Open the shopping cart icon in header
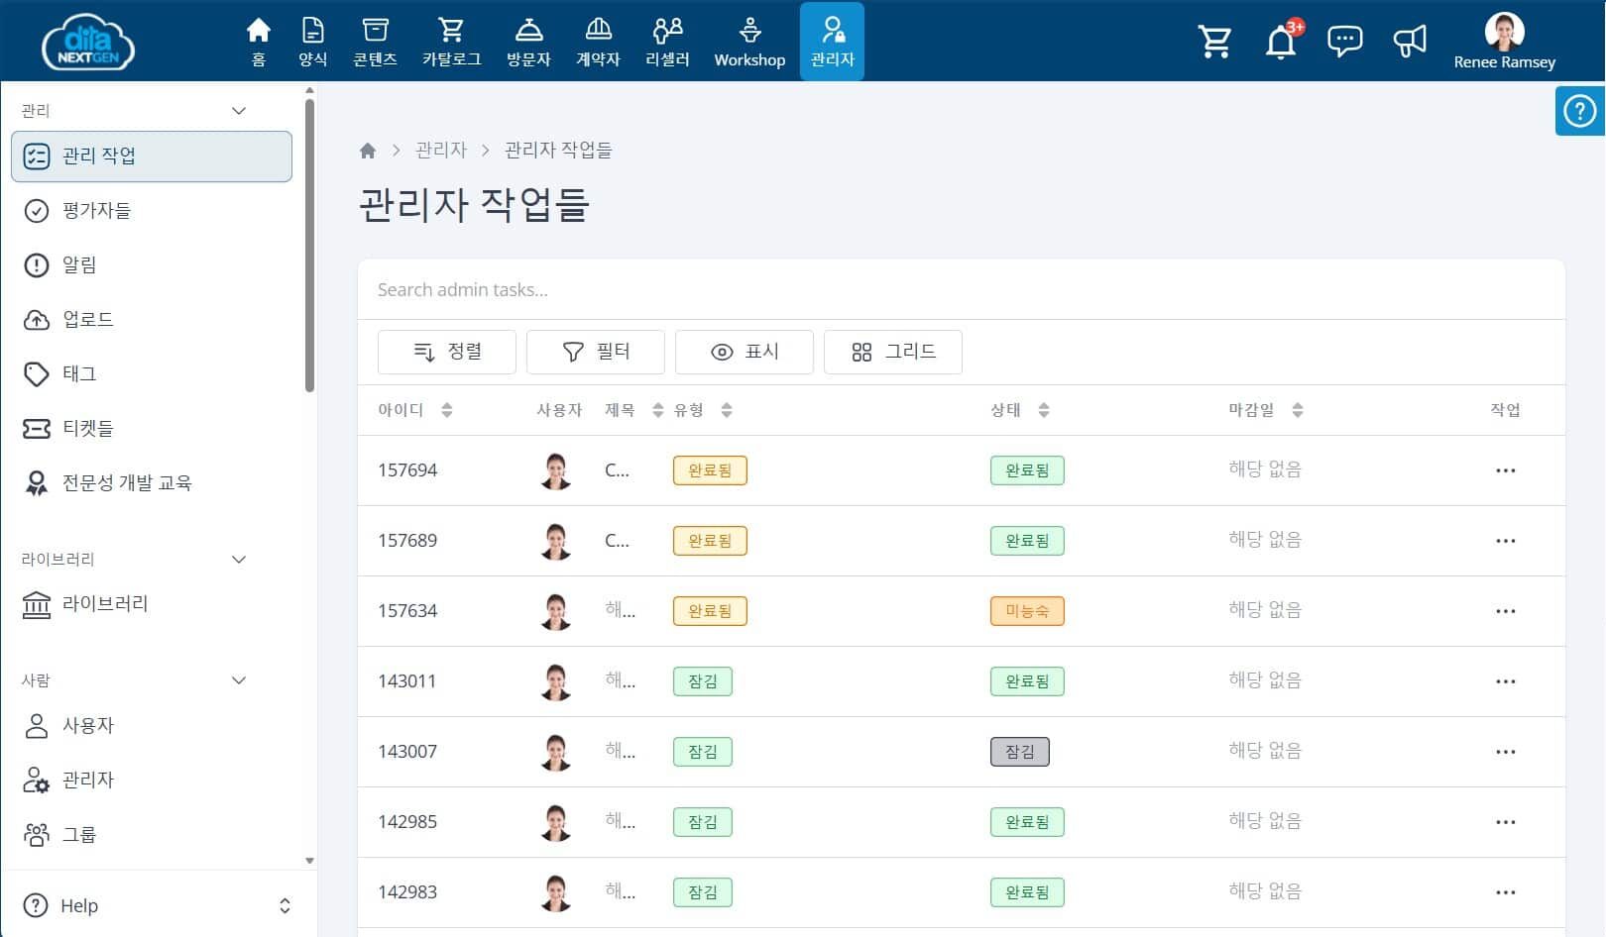Screen dimensions: 1606x937 pyautogui.click(x=1214, y=42)
